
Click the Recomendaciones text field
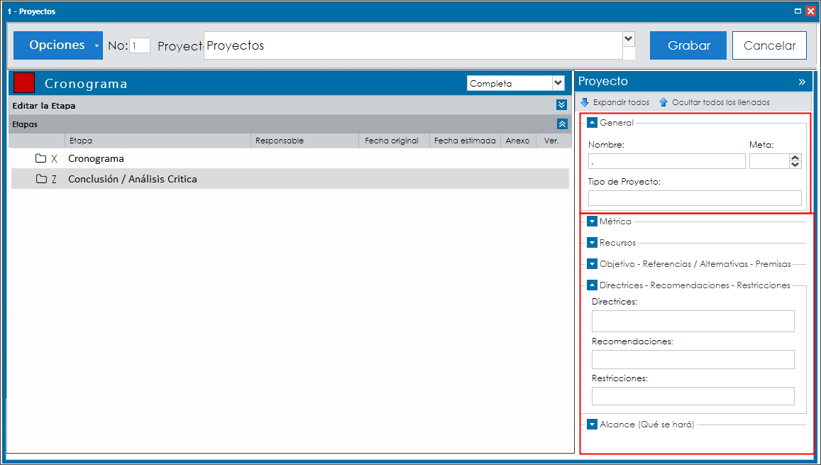click(693, 360)
